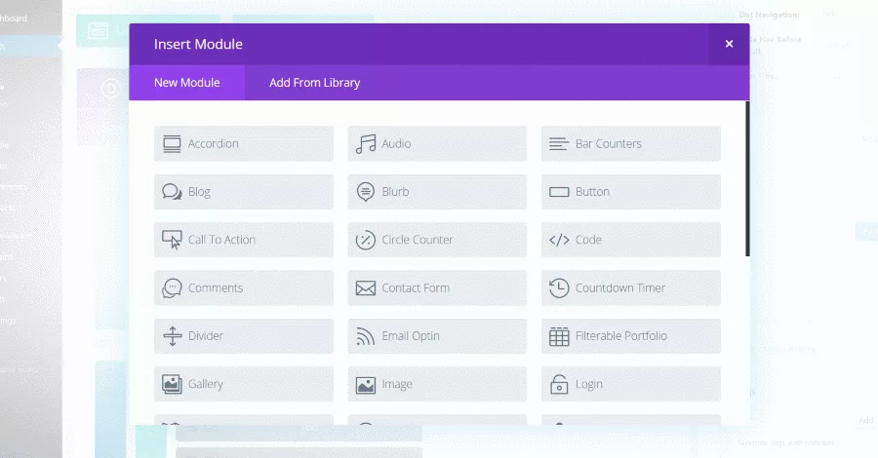
Task: Click the module list vertical scrollbar
Action: coord(747,179)
